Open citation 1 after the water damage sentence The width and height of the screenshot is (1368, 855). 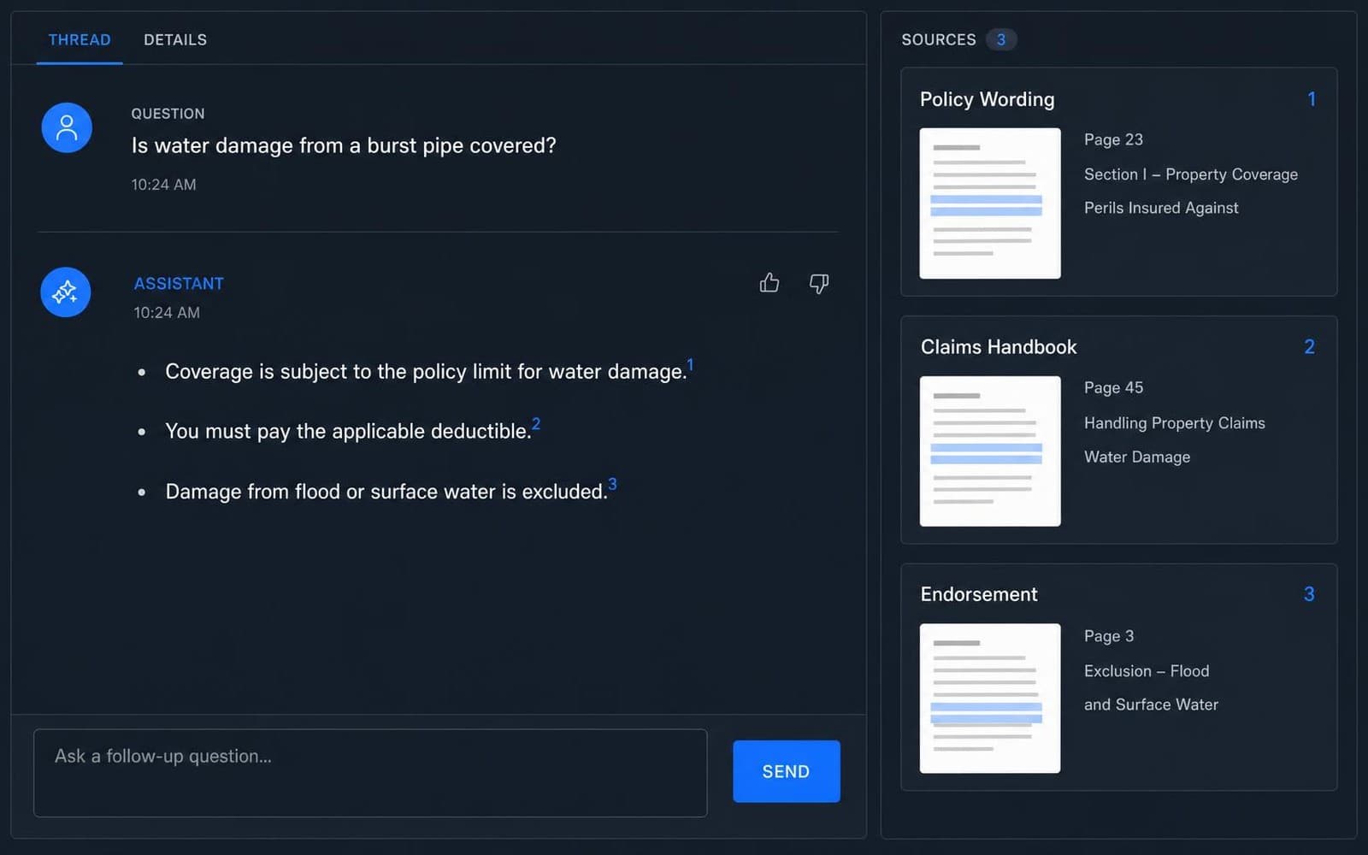(x=690, y=365)
